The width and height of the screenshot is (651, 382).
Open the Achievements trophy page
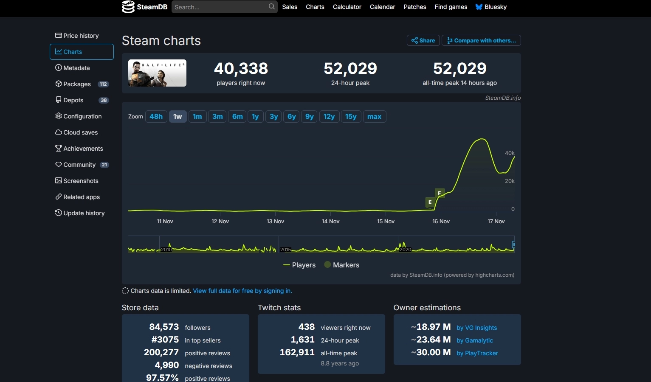(79, 149)
